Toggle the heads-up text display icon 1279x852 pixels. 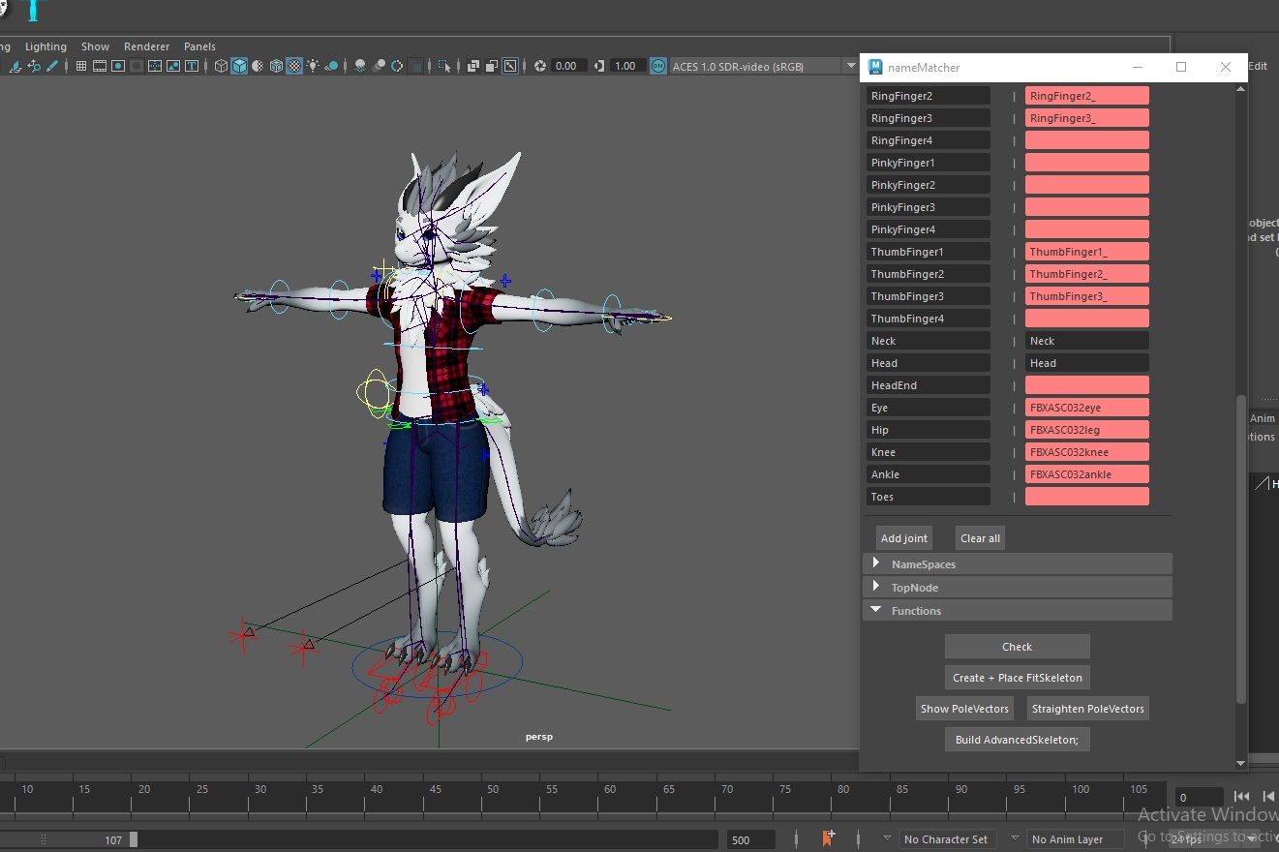pos(192,66)
